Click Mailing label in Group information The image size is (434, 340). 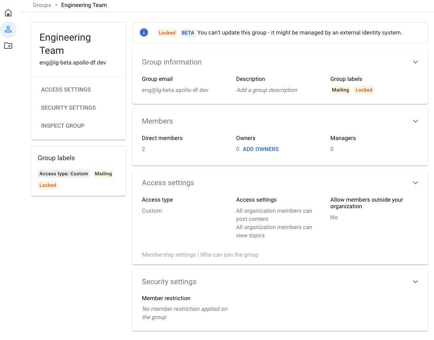pos(340,90)
